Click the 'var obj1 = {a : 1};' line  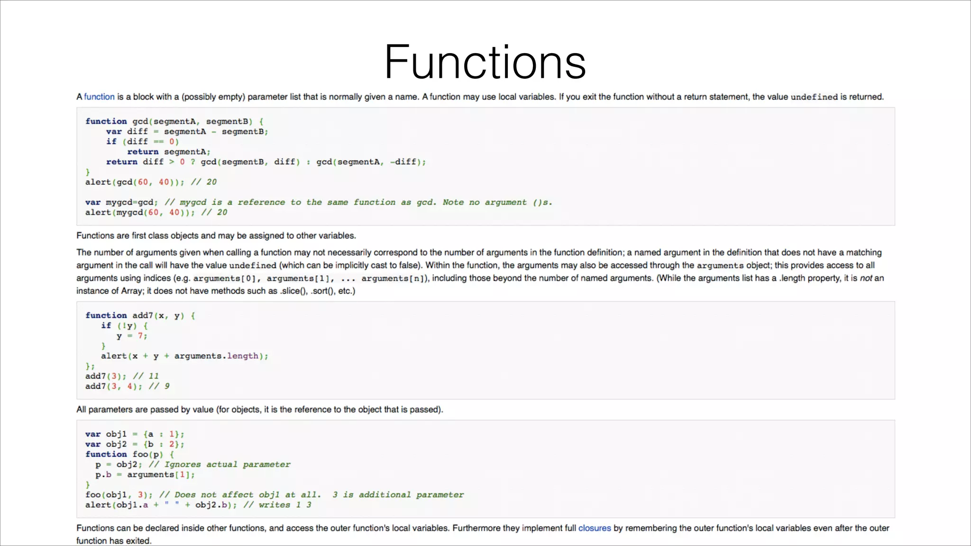(135, 434)
